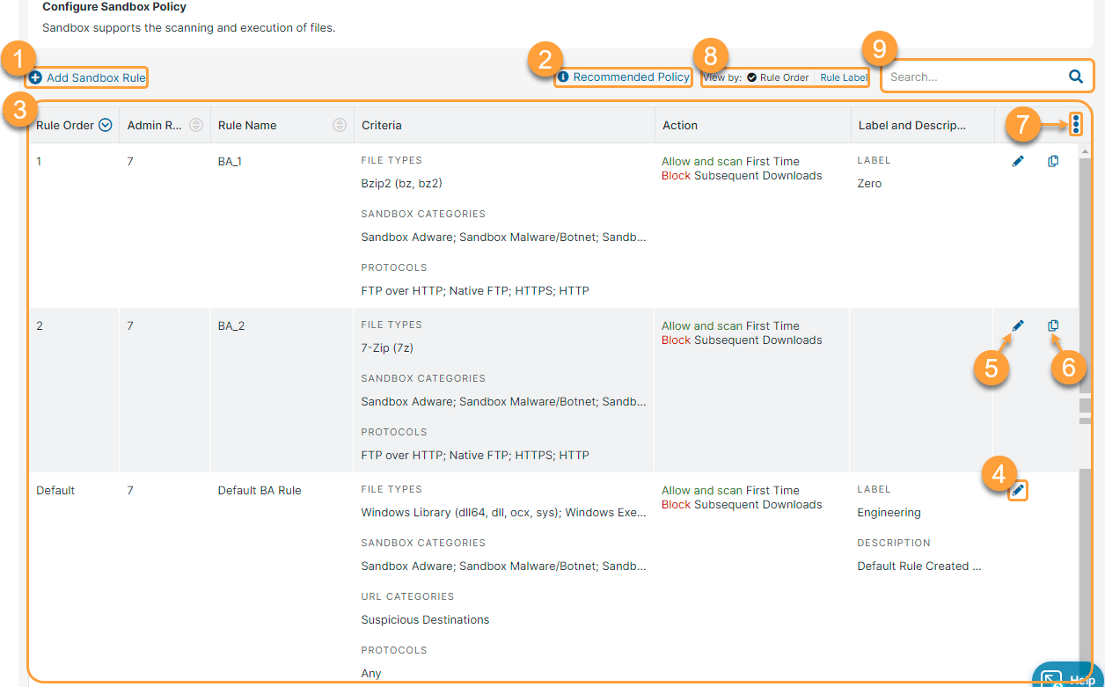Switch View by to Rule Label
The image size is (1105, 687).
[842, 77]
